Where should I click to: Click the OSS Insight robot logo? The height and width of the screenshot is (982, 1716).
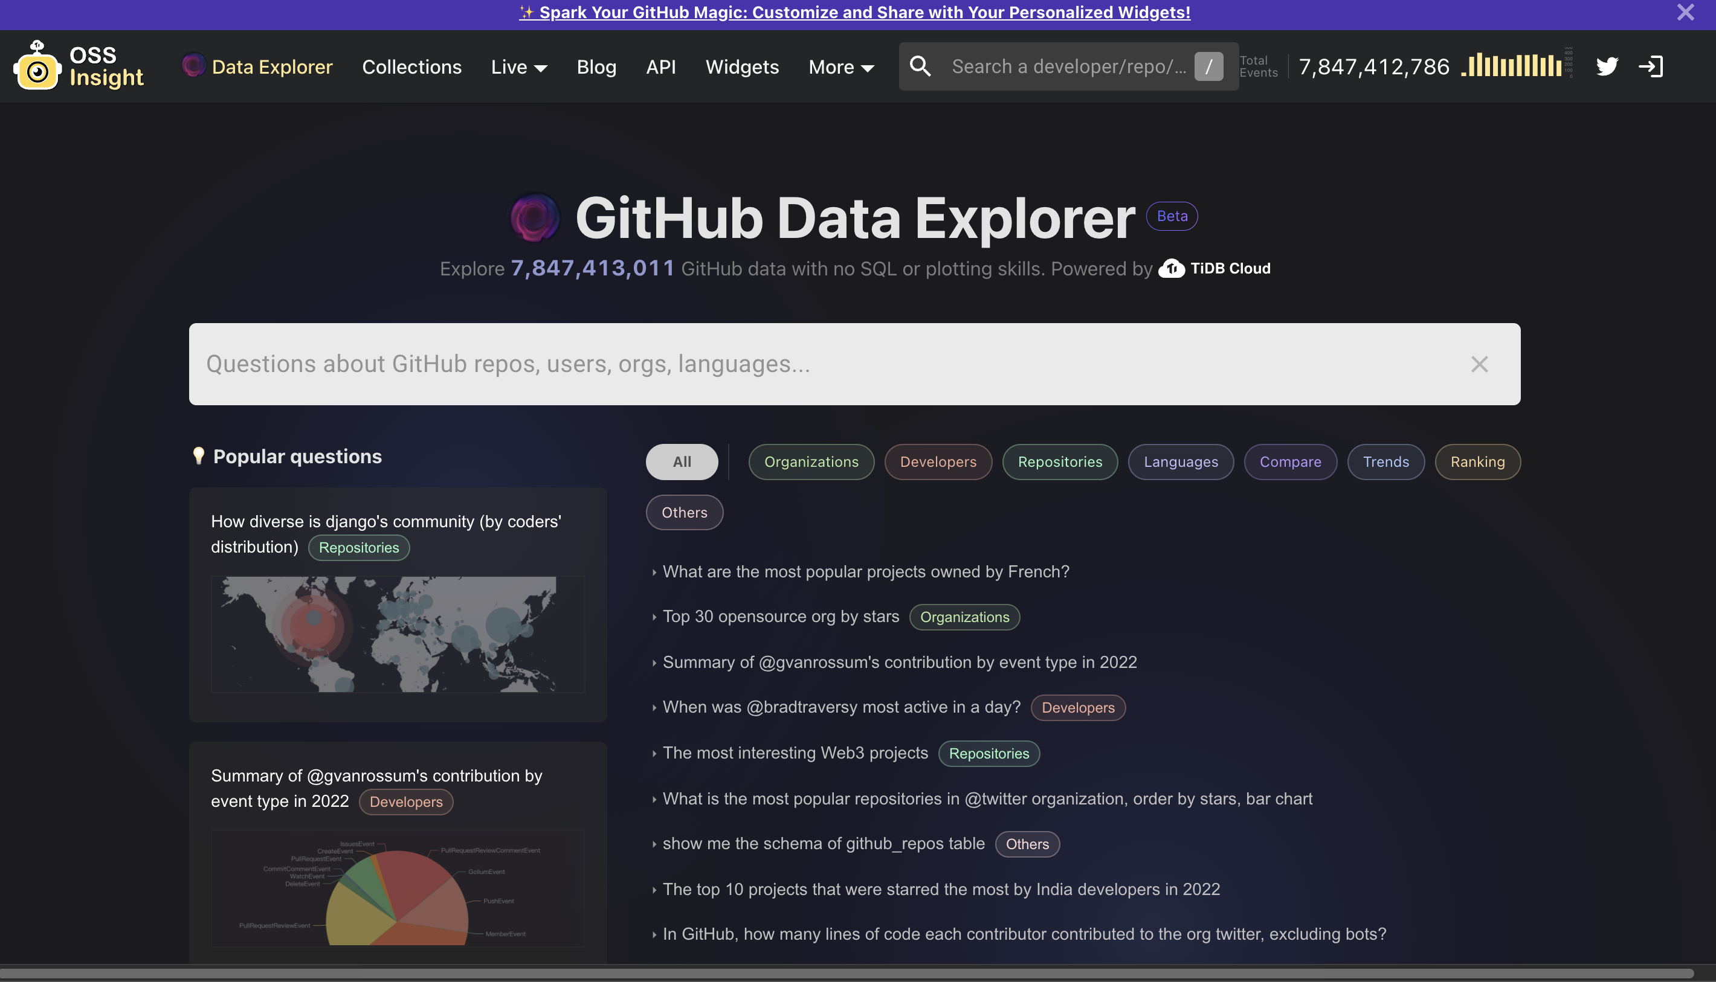pos(38,65)
